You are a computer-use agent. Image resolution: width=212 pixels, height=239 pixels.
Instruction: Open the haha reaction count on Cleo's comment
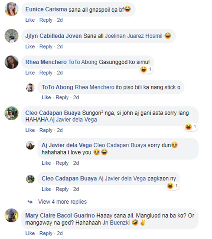pos(195,127)
